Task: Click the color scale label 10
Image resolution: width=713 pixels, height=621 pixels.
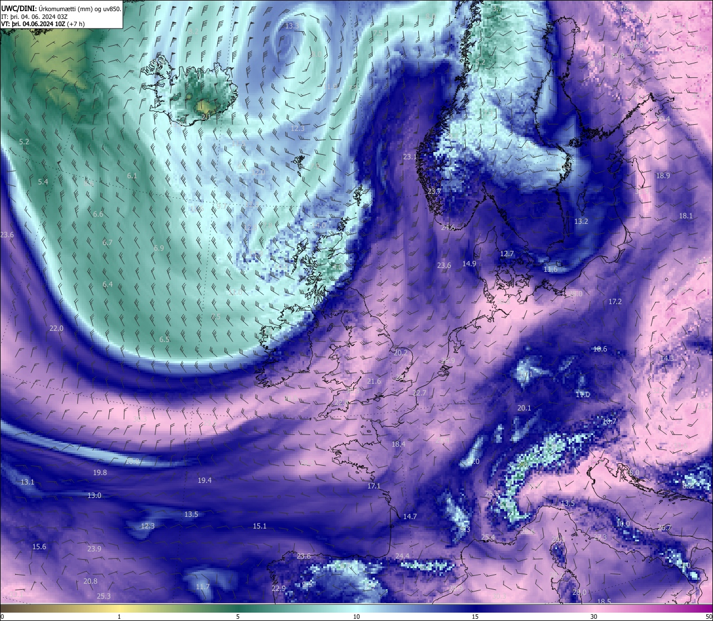Action: (x=356, y=617)
